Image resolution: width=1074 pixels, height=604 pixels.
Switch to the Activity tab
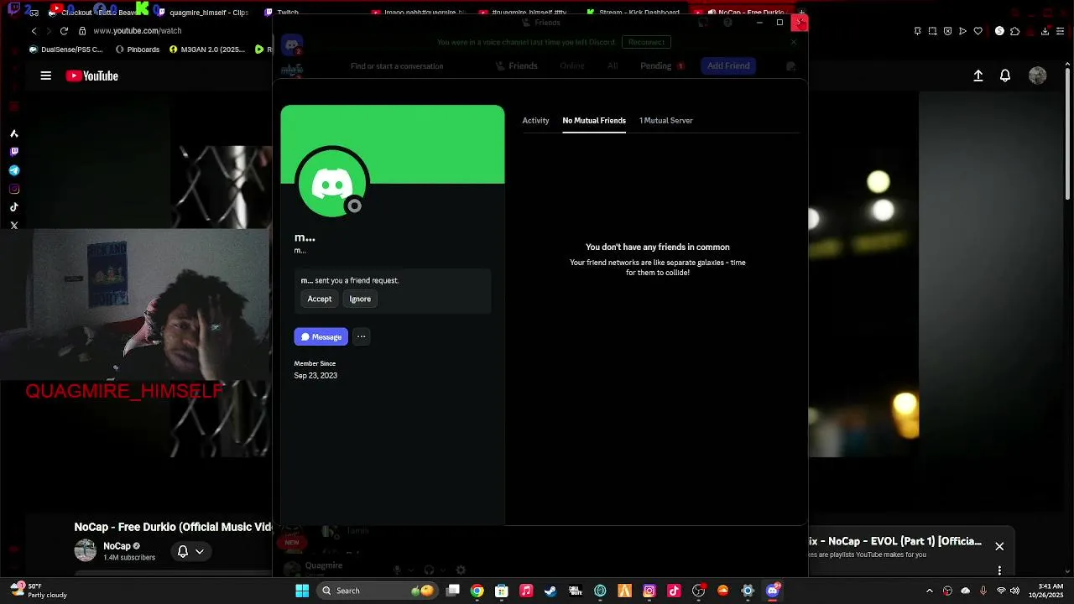click(x=535, y=121)
